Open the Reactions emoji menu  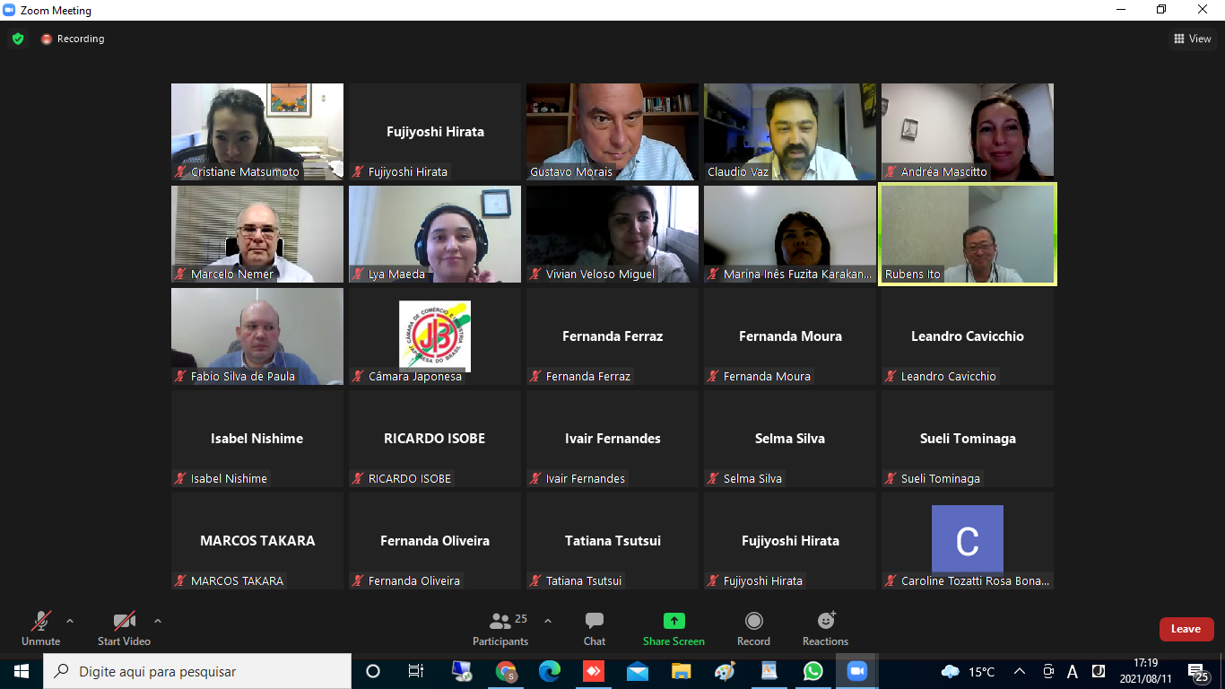click(825, 622)
